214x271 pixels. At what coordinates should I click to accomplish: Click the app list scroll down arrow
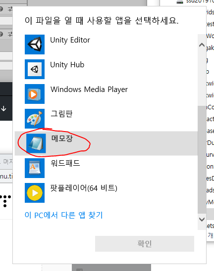202,220
